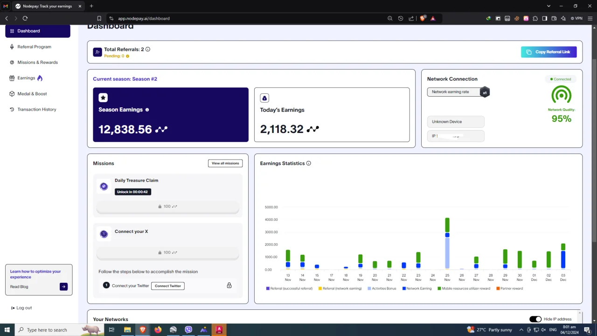Image resolution: width=597 pixels, height=336 pixels.
Task: Toggle Partner reward legend series
Action: pyautogui.click(x=509, y=288)
